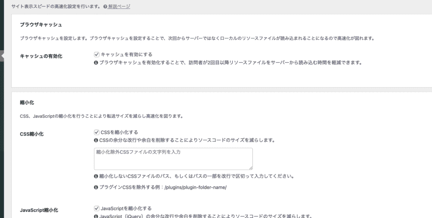This screenshot has width=432, height=218.
Task: Focus the 縮小化除外CSSファイル text area
Action: click(x=173, y=159)
